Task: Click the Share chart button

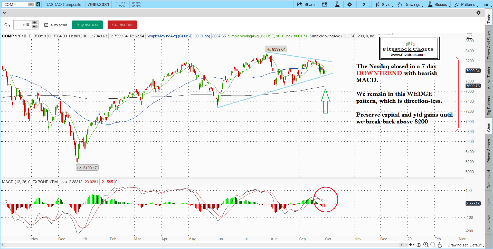Action: [x=306, y=4]
